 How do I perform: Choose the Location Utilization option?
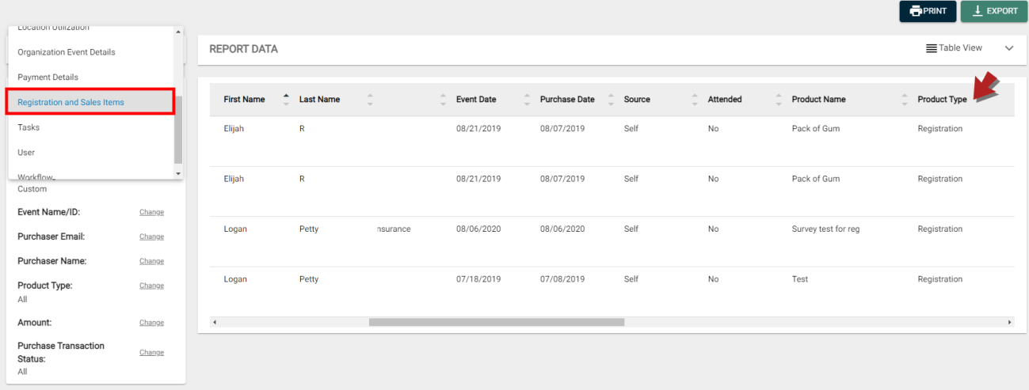click(x=90, y=30)
